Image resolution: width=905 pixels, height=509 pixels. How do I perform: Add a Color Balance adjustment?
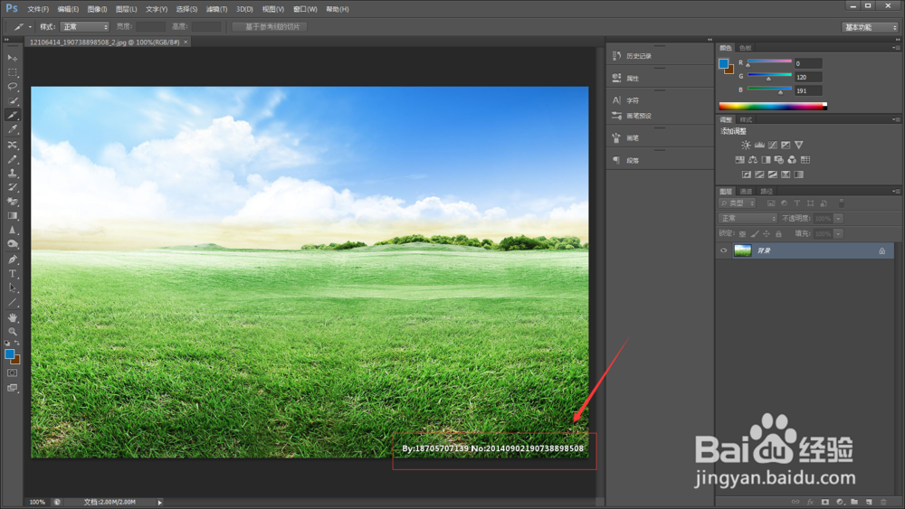[753, 160]
